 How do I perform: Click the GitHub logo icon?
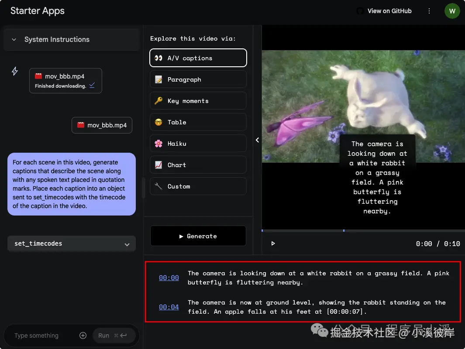point(360,11)
